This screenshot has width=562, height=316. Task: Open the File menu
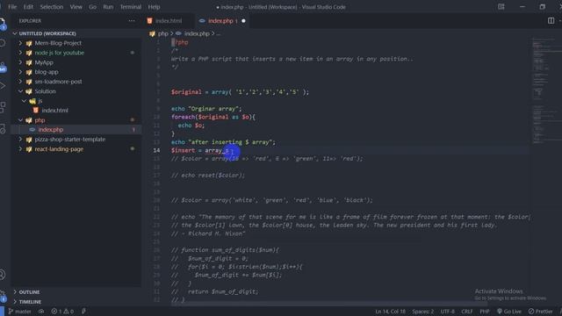(x=12, y=7)
